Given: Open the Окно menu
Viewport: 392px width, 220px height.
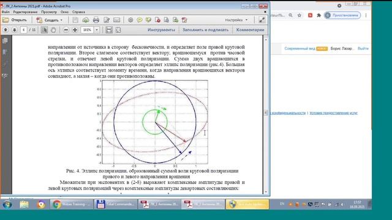Looking at the screenshot, I should point(64,12).
